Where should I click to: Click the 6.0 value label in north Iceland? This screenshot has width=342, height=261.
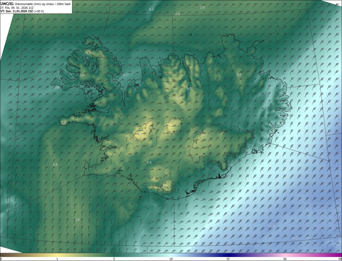(189, 88)
